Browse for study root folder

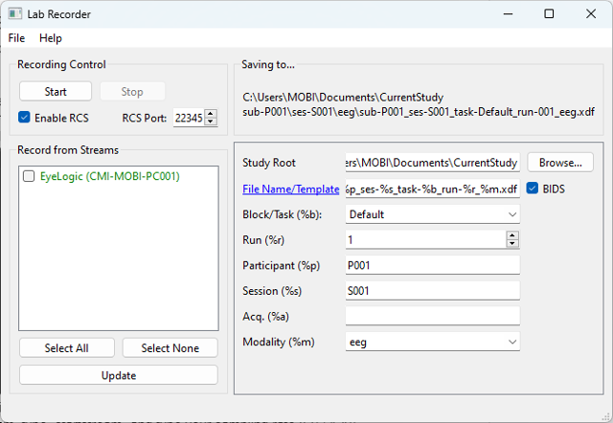(560, 162)
